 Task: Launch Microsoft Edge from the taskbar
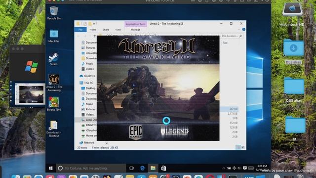tap(142, 168)
